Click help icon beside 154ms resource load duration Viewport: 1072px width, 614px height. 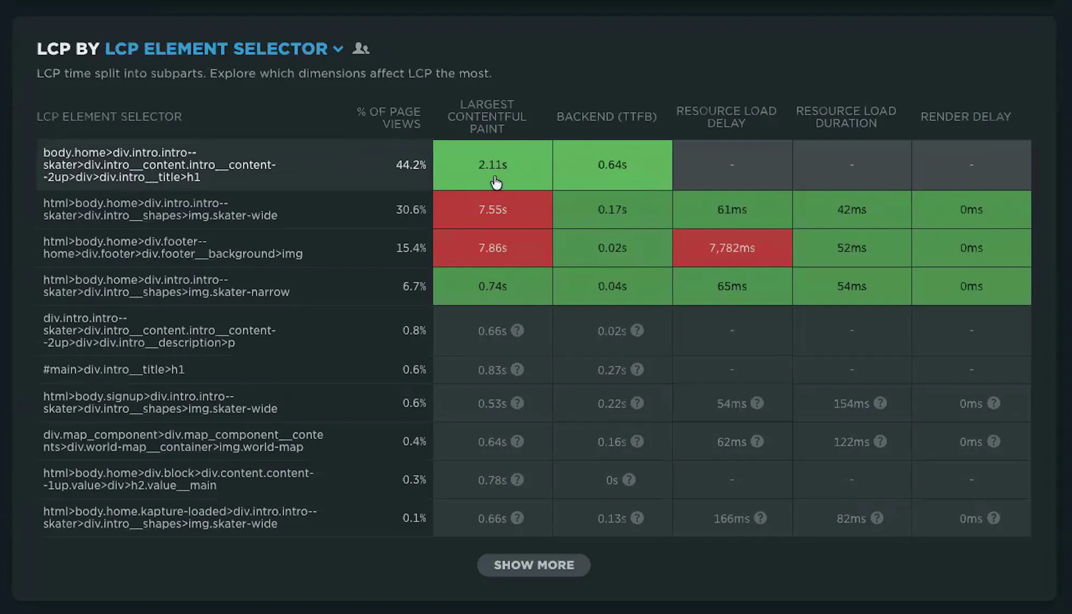click(x=880, y=403)
